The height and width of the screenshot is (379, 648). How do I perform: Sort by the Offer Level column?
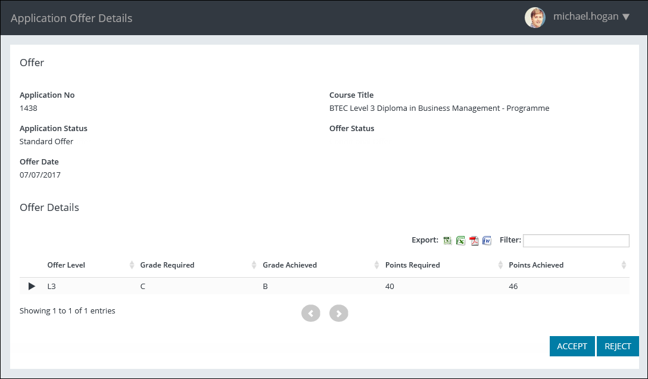pyautogui.click(x=67, y=265)
